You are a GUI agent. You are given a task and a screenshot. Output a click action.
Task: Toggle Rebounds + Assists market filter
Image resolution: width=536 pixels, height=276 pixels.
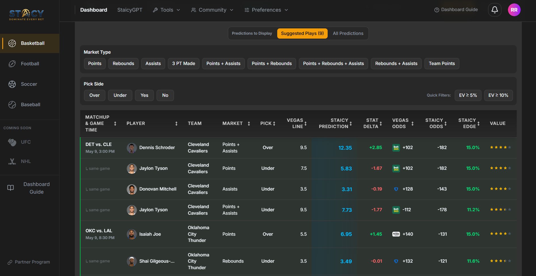point(396,64)
